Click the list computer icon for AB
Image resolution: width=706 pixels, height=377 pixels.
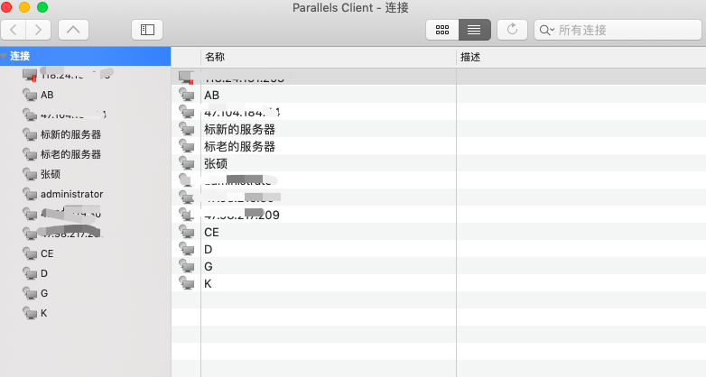[x=186, y=95]
